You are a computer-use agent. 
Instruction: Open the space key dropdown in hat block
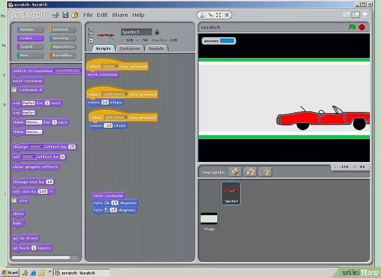(x=110, y=66)
